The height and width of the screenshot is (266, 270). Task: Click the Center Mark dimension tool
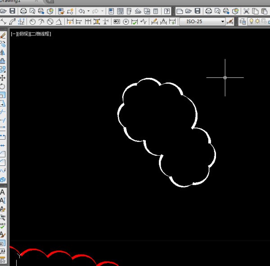pos(126,22)
